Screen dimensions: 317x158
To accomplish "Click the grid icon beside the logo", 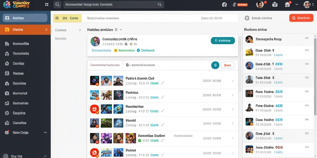I will [x=47, y=4].
